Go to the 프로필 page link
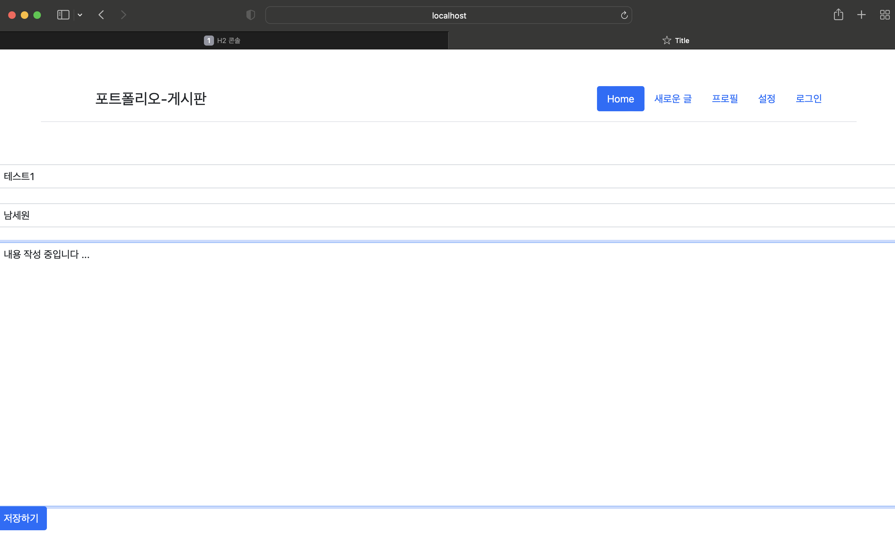895x540 pixels. [x=725, y=99]
